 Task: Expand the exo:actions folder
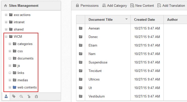pyautogui.click(x=6, y=15)
